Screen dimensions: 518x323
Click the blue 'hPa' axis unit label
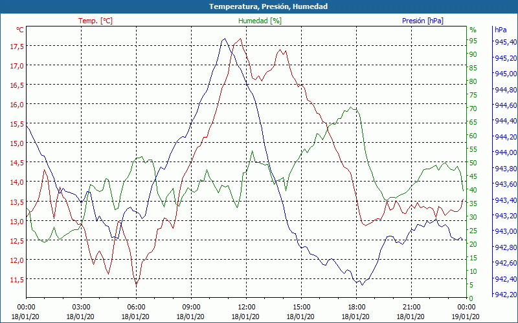[501, 30]
